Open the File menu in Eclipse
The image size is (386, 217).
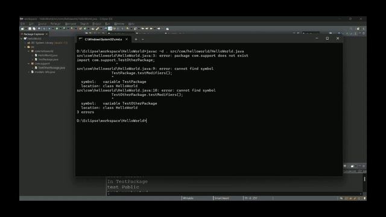click(23, 24)
